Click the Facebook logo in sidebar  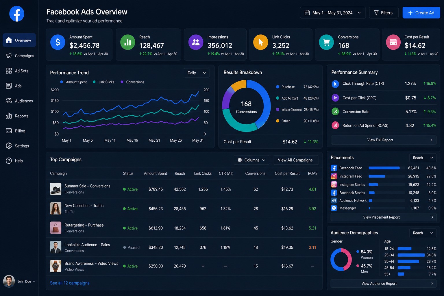(17, 14)
